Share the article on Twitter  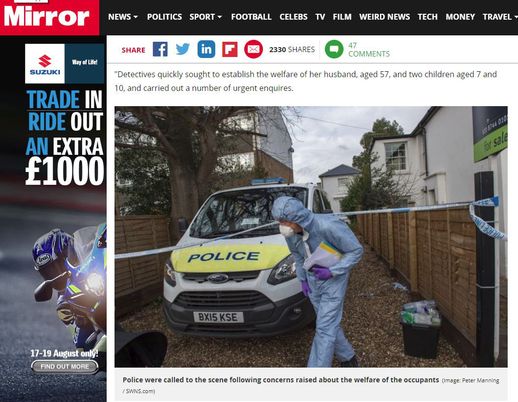pos(183,49)
